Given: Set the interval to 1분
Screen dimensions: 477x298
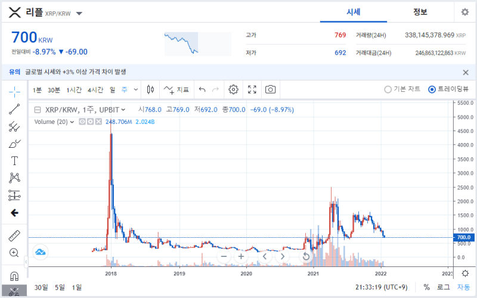Looking at the screenshot, I should coord(37,90).
